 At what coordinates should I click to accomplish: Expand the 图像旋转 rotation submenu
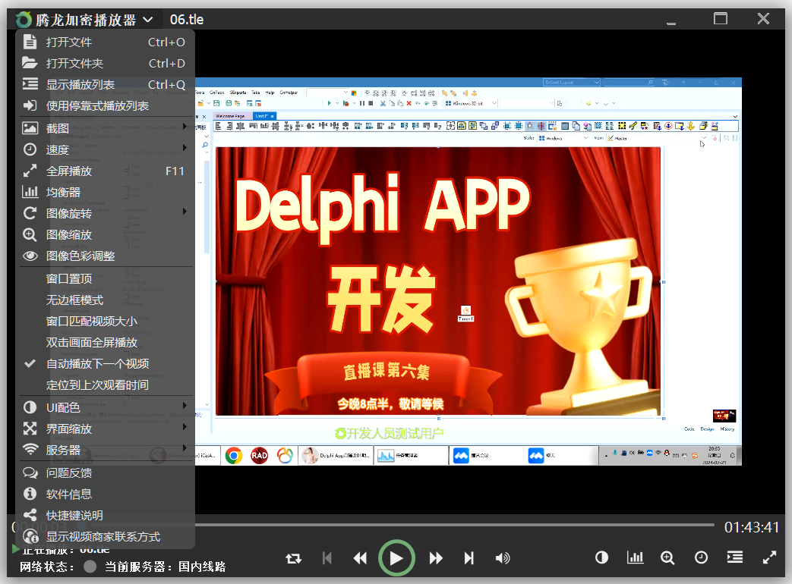click(105, 213)
